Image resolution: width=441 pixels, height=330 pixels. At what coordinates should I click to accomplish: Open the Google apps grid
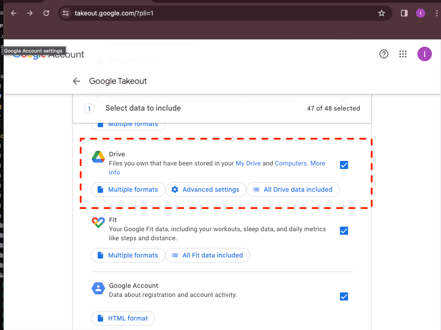pyautogui.click(x=403, y=54)
